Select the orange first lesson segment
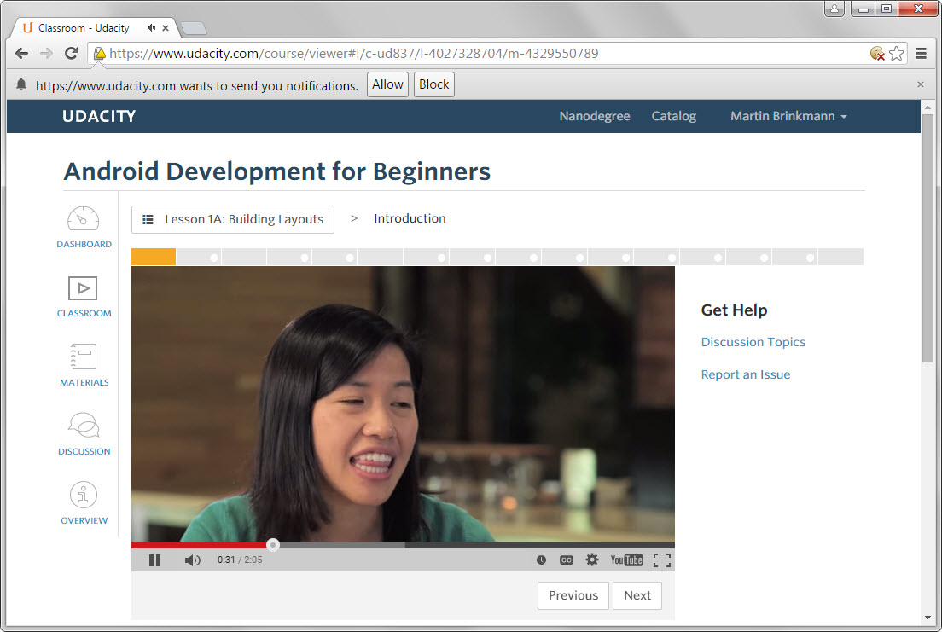942x632 pixels. (154, 257)
